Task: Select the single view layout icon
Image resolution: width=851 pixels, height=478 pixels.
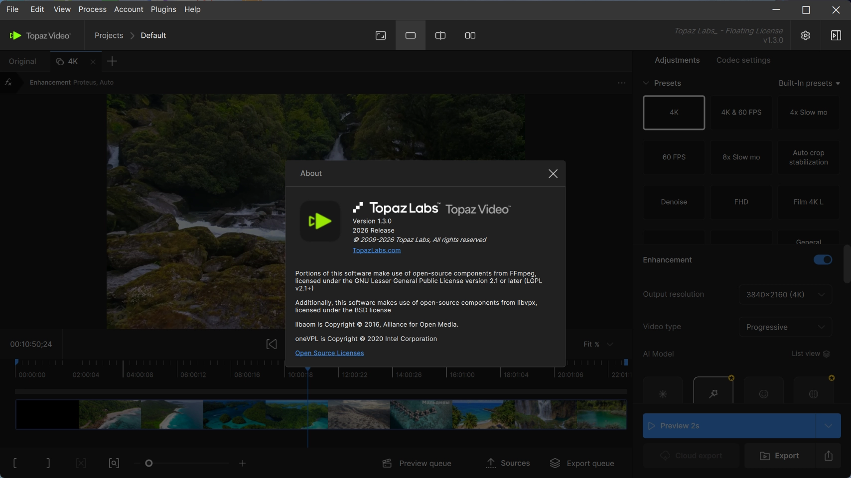Action: point(411,35)
